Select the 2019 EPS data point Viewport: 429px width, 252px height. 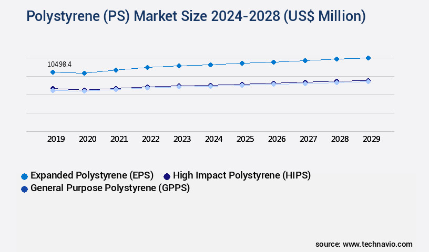(53, 72)
